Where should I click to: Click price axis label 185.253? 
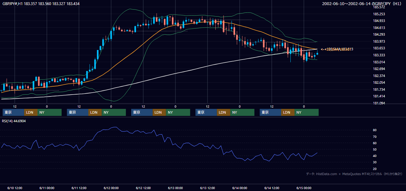(379, 14)
